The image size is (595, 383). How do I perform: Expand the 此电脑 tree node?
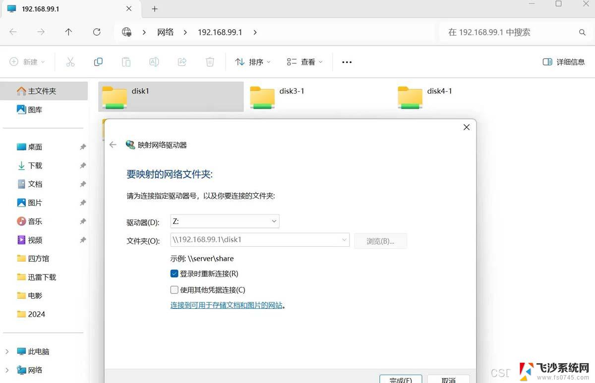pos(7,351)
